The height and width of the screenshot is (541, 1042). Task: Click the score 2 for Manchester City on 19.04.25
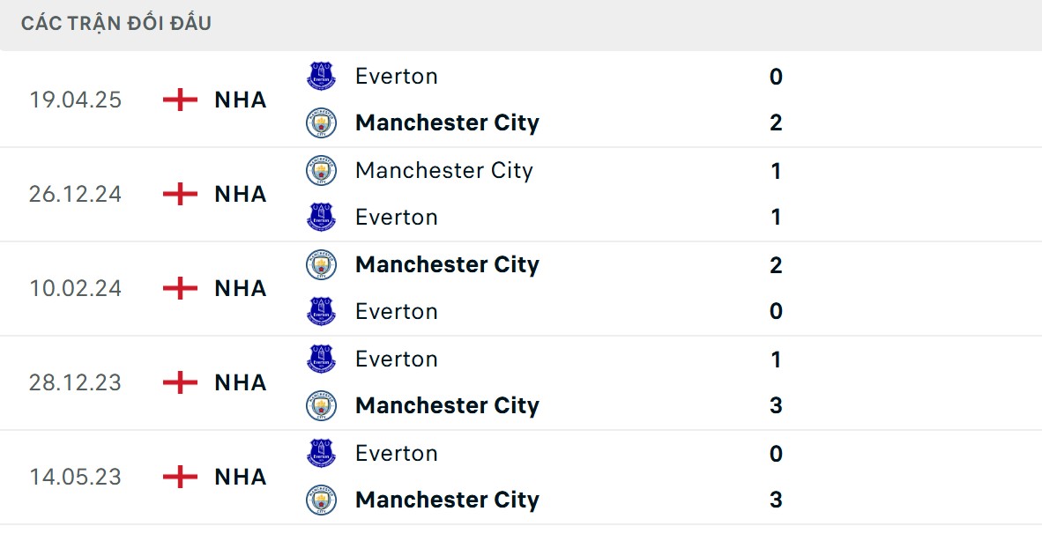pyautogui.click(x=775, y=123)
